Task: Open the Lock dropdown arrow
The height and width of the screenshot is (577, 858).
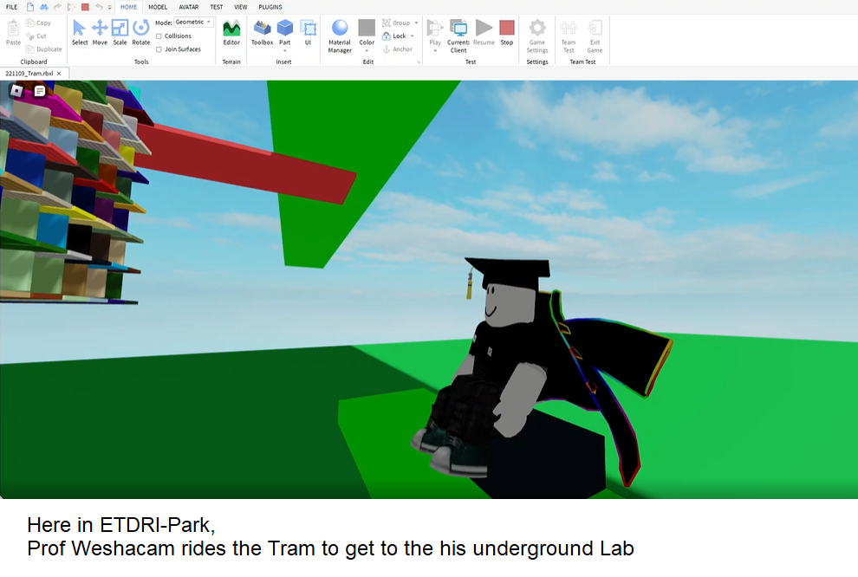Action: click(x=413, y=36)
